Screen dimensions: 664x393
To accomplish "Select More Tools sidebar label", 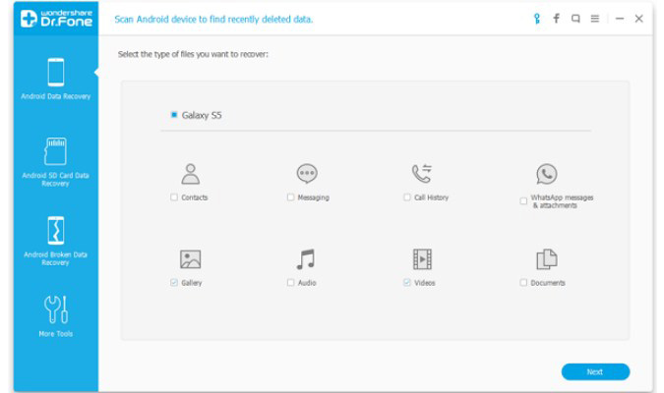I will 56,334.
